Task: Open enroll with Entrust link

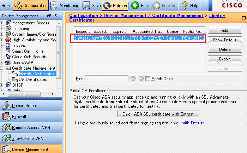Action: 187,123
